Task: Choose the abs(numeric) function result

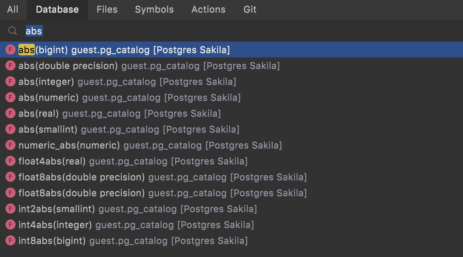Action: [129, 98]
